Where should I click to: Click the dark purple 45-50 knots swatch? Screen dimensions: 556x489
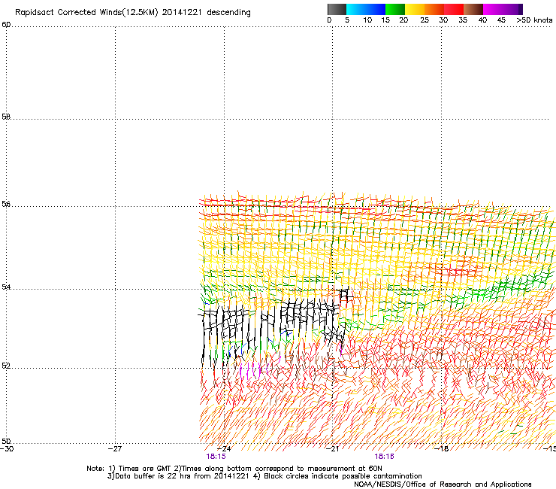[x=512, y=9]
